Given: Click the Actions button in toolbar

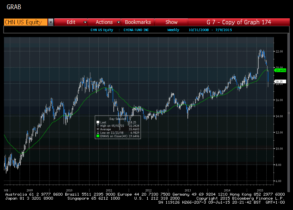Looking at the screenshot, I should 104,22.
